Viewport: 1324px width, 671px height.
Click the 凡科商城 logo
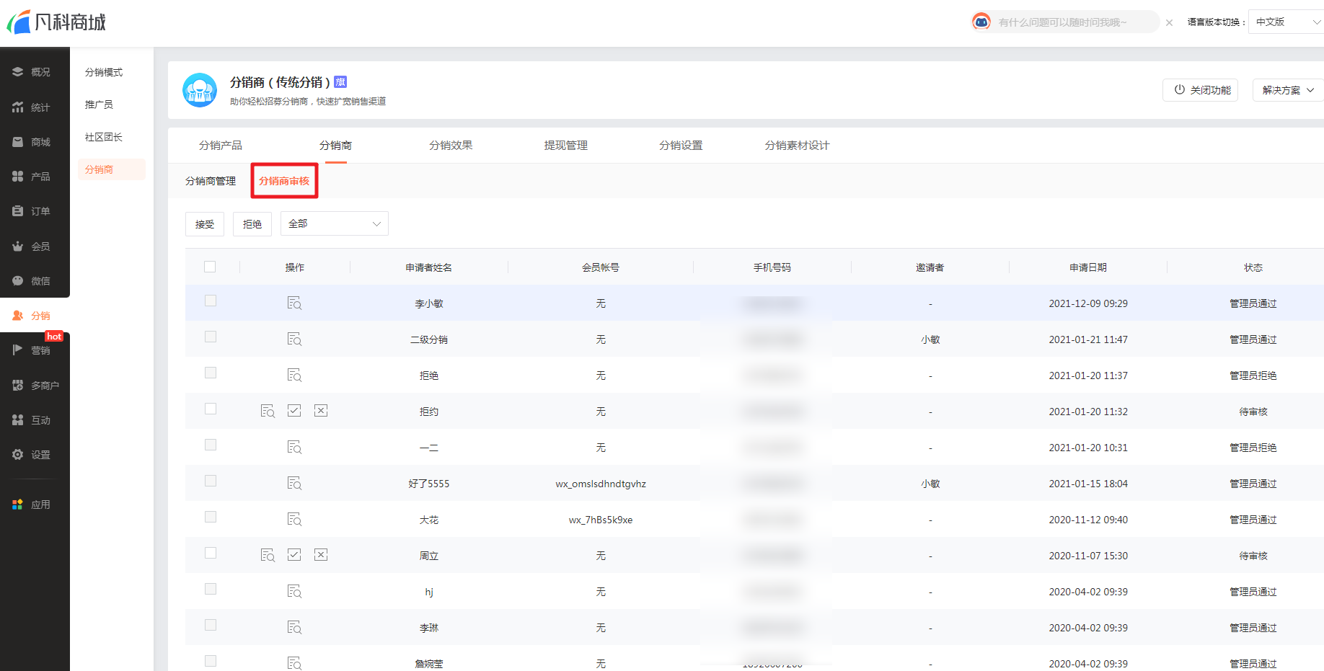tap(56, 22)
